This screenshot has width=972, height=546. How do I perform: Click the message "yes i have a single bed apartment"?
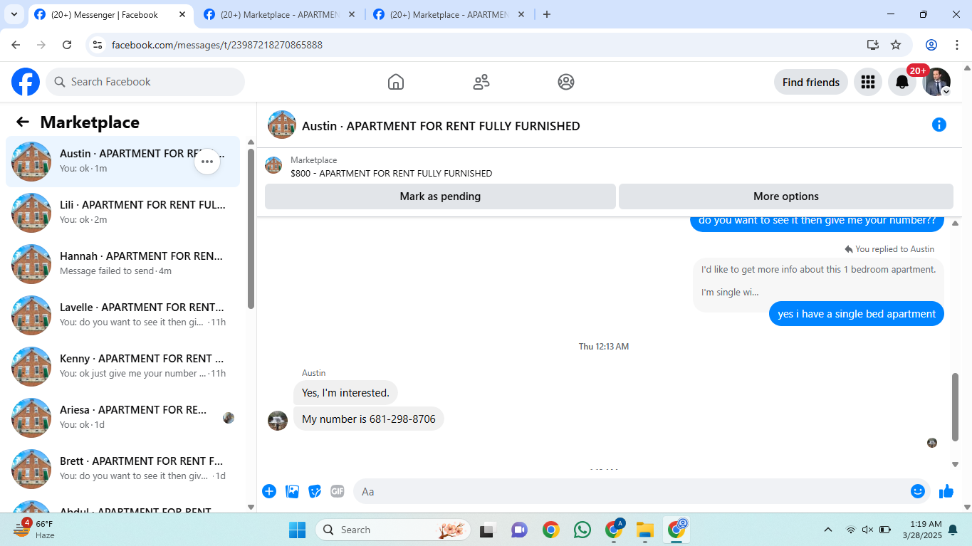coord(857,314)
